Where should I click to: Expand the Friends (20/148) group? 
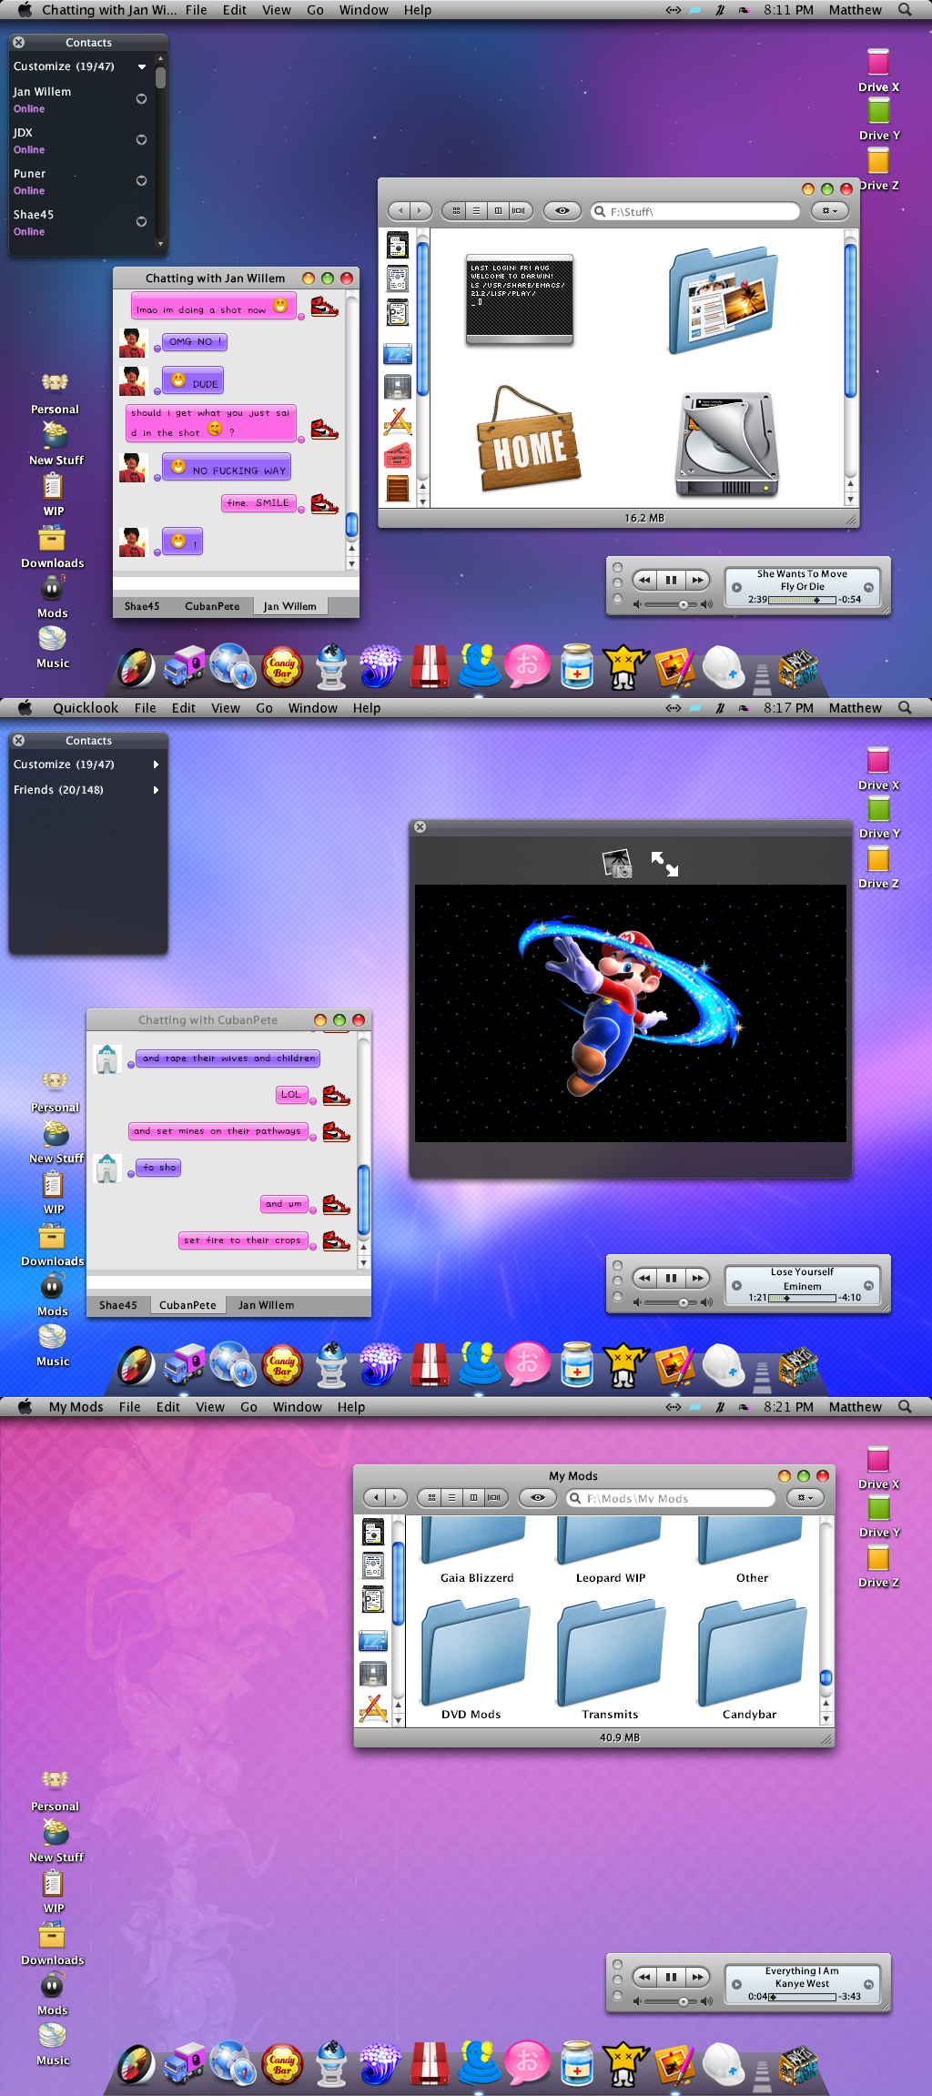point(156,790)
